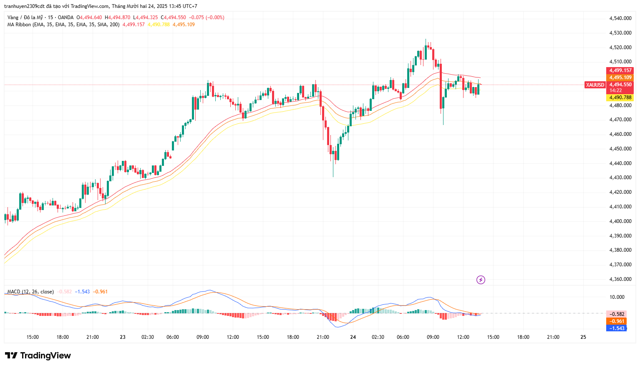Click the orange 4,495.109 price axis label
Image resolution: width=640 pixels, height=368 pixels.
[620, 78]
